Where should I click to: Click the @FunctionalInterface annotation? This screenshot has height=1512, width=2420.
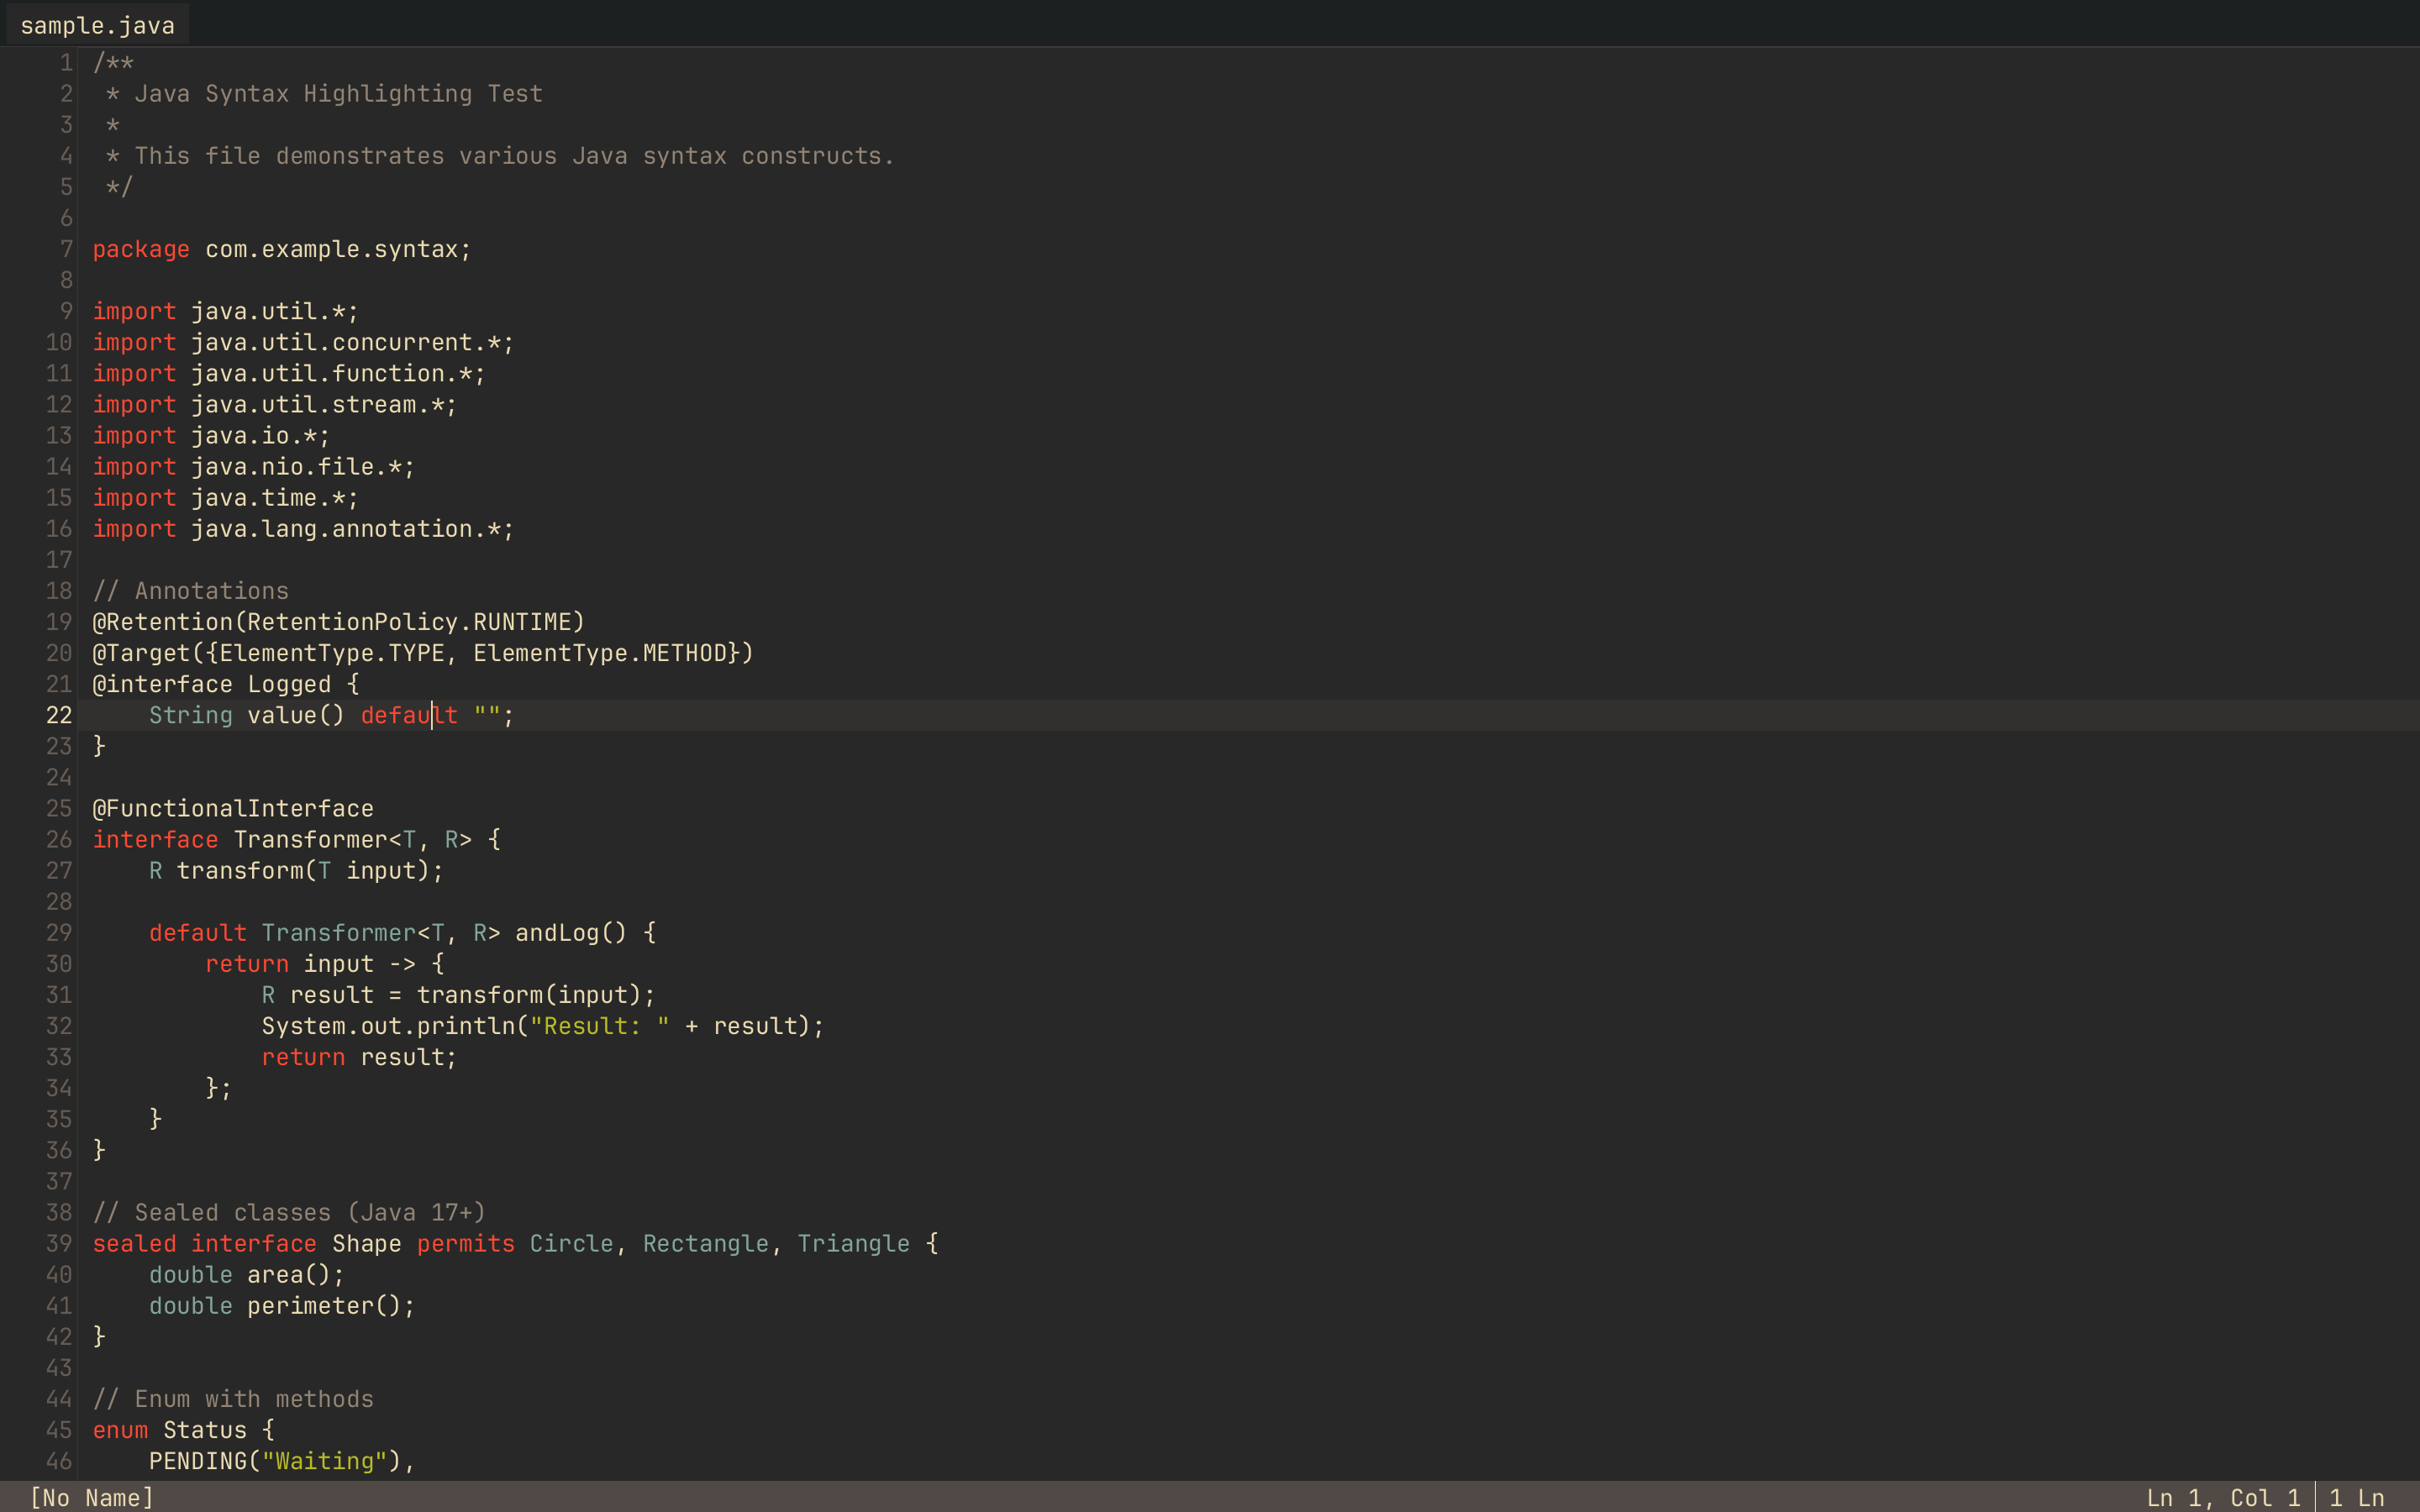coord(232,808)
